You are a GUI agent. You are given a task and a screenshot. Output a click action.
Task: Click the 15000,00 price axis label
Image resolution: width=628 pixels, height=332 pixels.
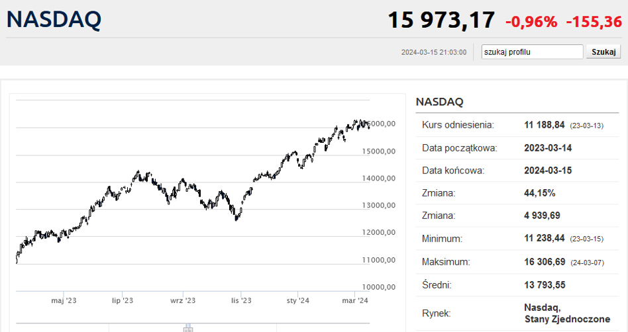coord(378,151)
